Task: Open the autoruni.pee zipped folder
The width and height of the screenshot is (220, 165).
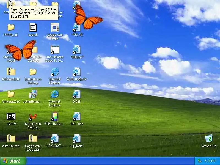Action: [11, 138]
